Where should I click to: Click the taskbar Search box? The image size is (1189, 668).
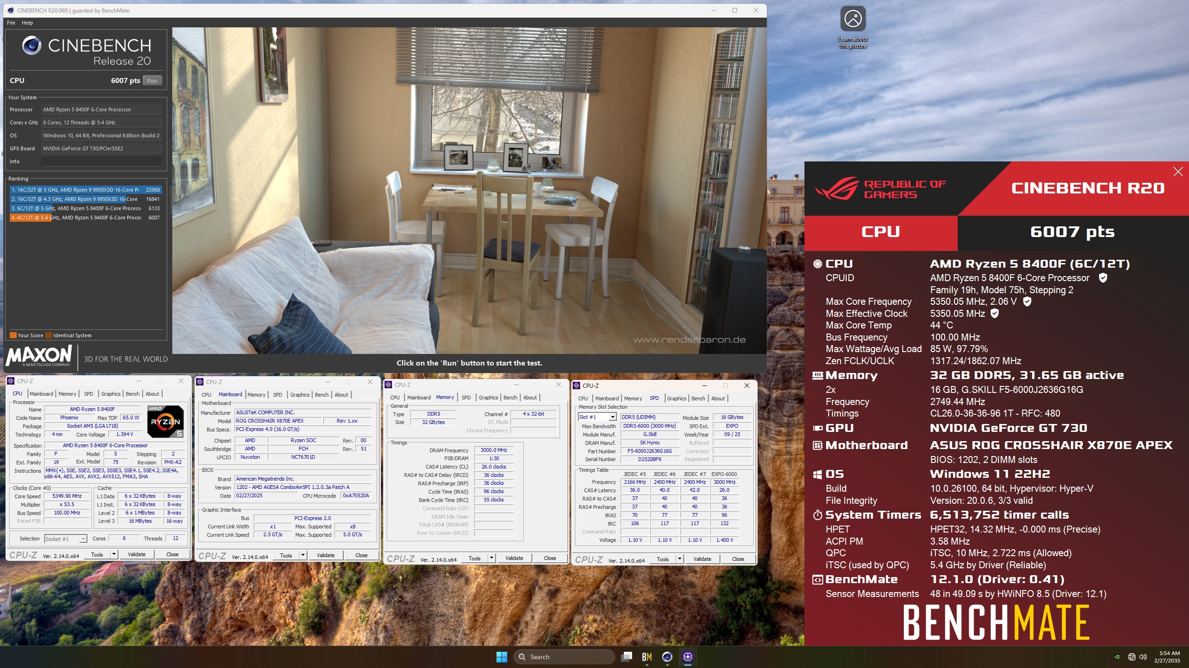tap(564, 657)
